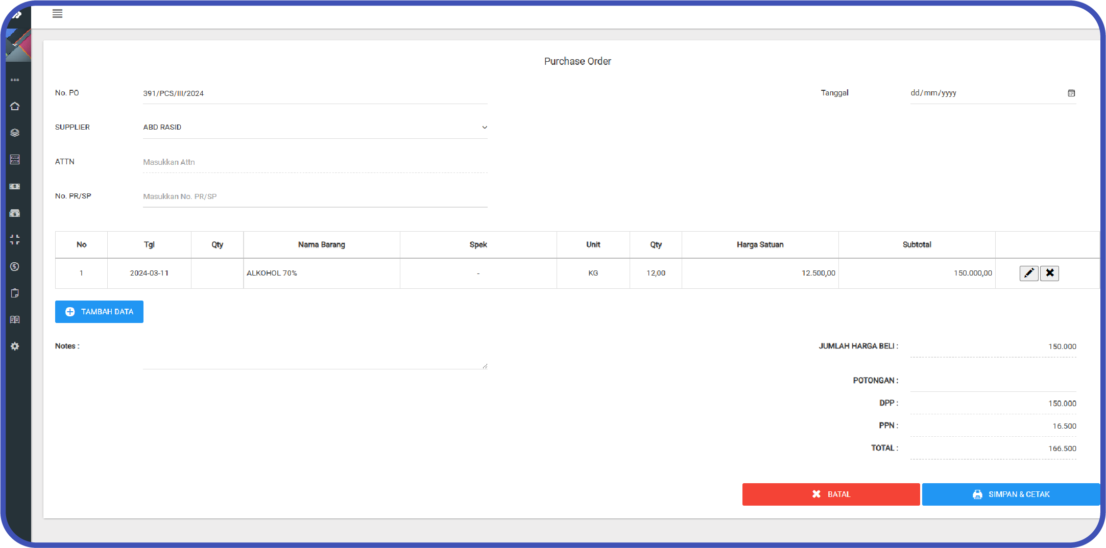Toggle the hamburger sidebar menu

57,14
